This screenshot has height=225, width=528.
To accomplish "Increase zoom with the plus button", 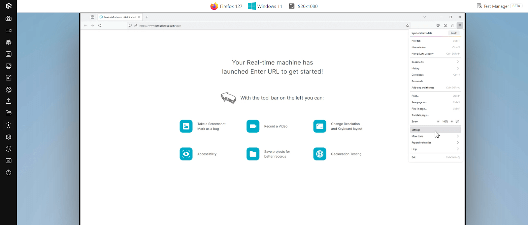I will [452, 121].
